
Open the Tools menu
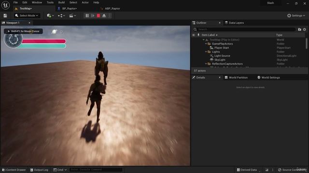pyautogui.click(x=50, y=2)
